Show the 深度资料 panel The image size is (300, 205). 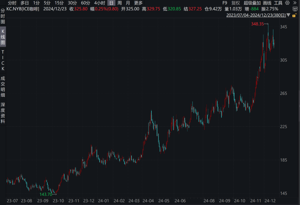point(3,113)
